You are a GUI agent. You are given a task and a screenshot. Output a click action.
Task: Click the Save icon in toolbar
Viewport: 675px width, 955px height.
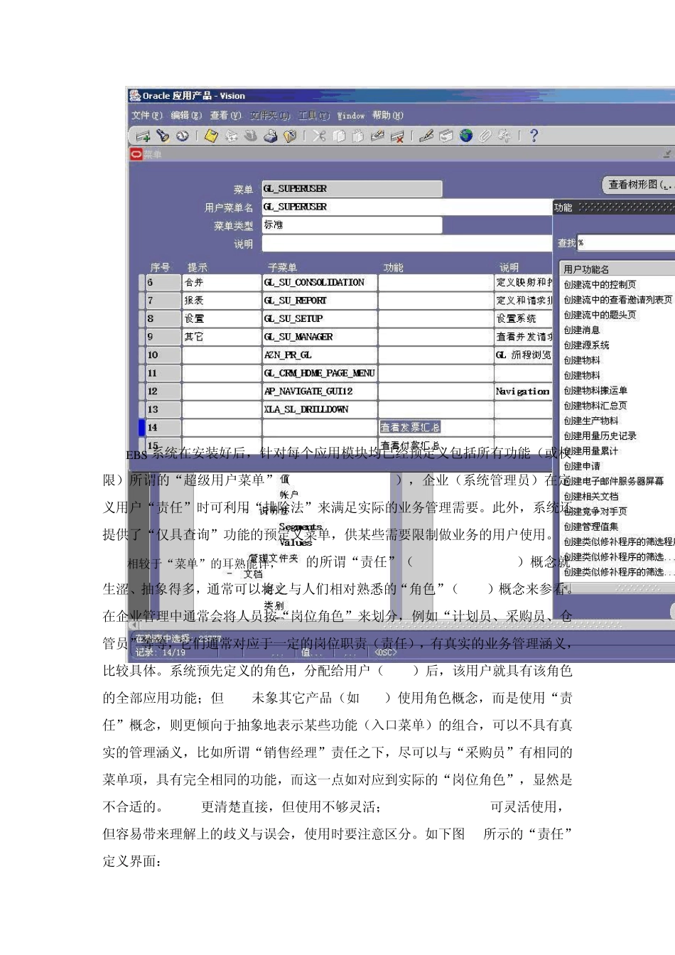211,136
